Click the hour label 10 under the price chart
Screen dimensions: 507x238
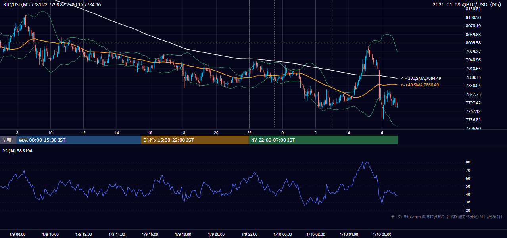point(50,132)
